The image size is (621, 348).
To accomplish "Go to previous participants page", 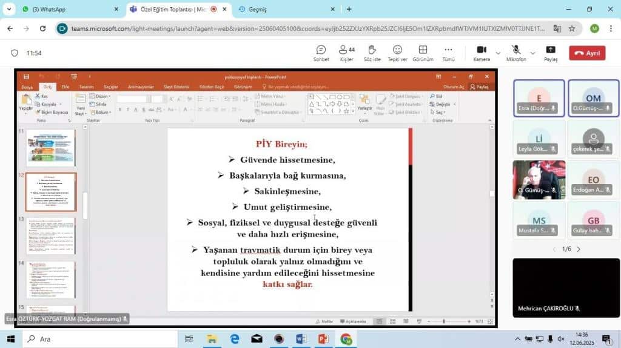I will pyautogui.click(x=554, y=249).
